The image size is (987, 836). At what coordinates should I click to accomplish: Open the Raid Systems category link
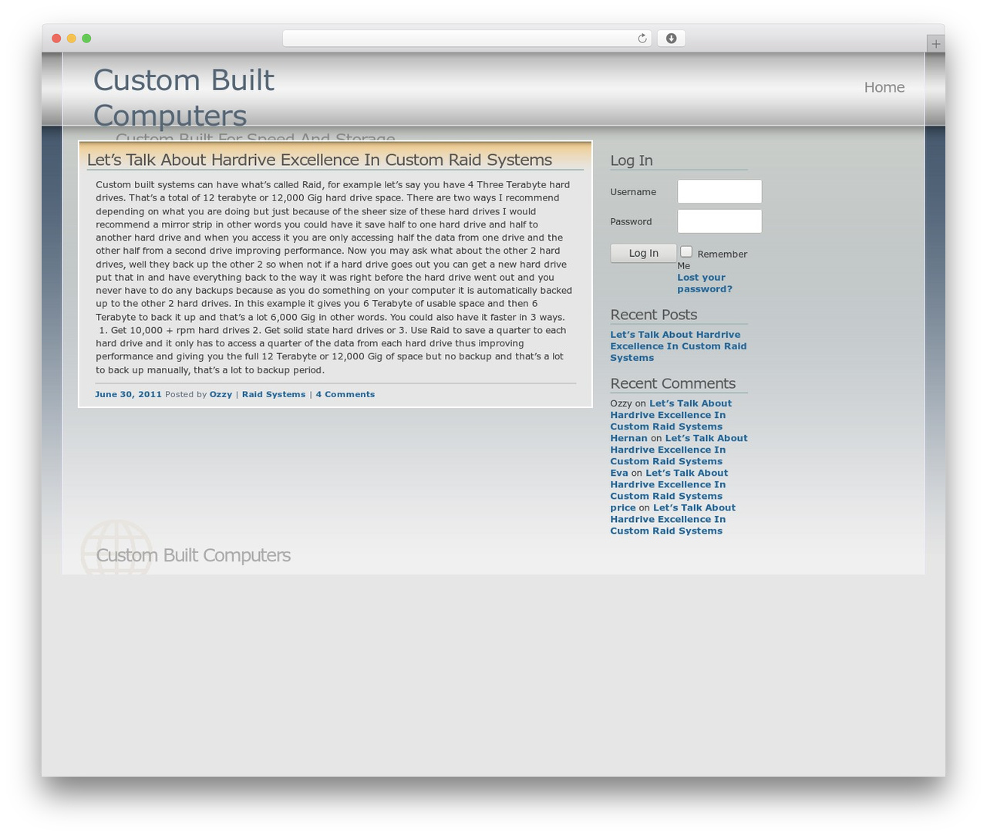274,394
